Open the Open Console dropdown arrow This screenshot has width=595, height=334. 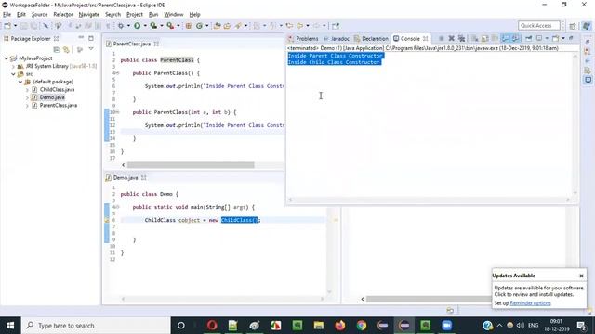click(x=563, y=38)
